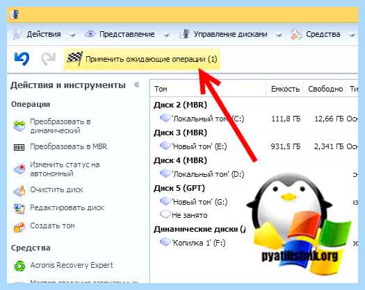365x290 pixels.
Task: Click the 12,66 ГБ free space value
Action: point(329,119)
